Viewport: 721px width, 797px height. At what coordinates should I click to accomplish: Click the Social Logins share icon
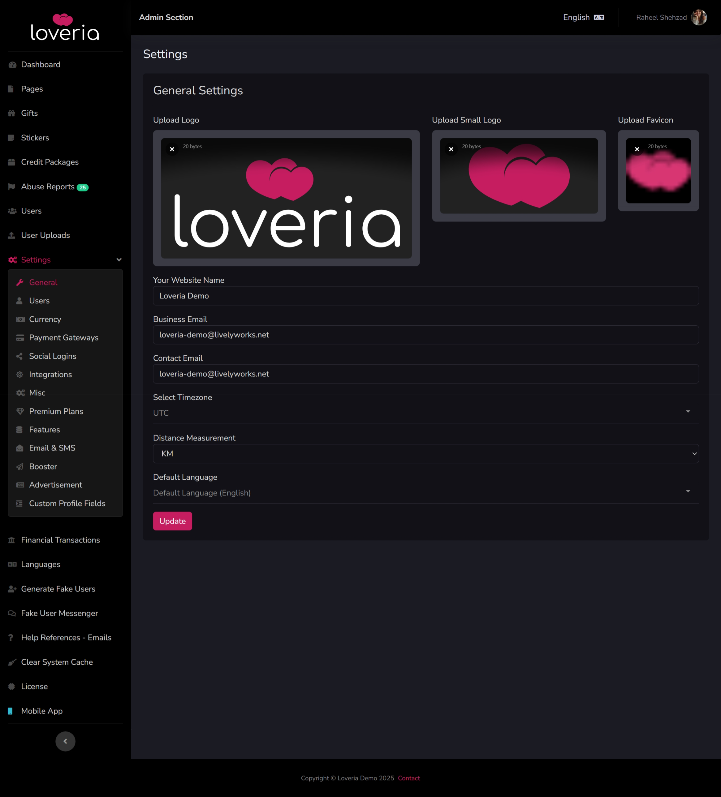[19, 356]
